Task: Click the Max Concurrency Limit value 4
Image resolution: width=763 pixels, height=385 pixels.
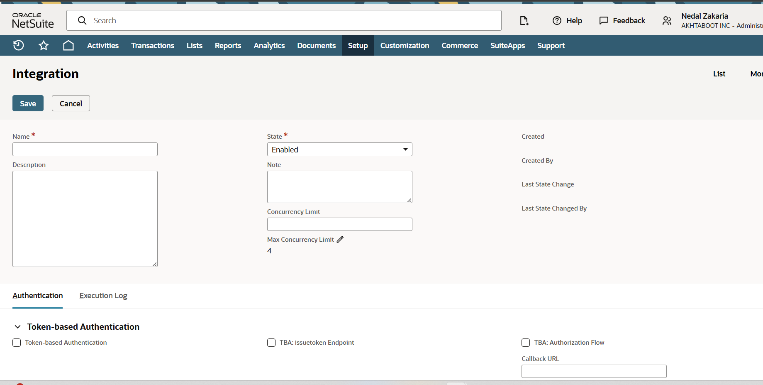Action: coord(269,251)
